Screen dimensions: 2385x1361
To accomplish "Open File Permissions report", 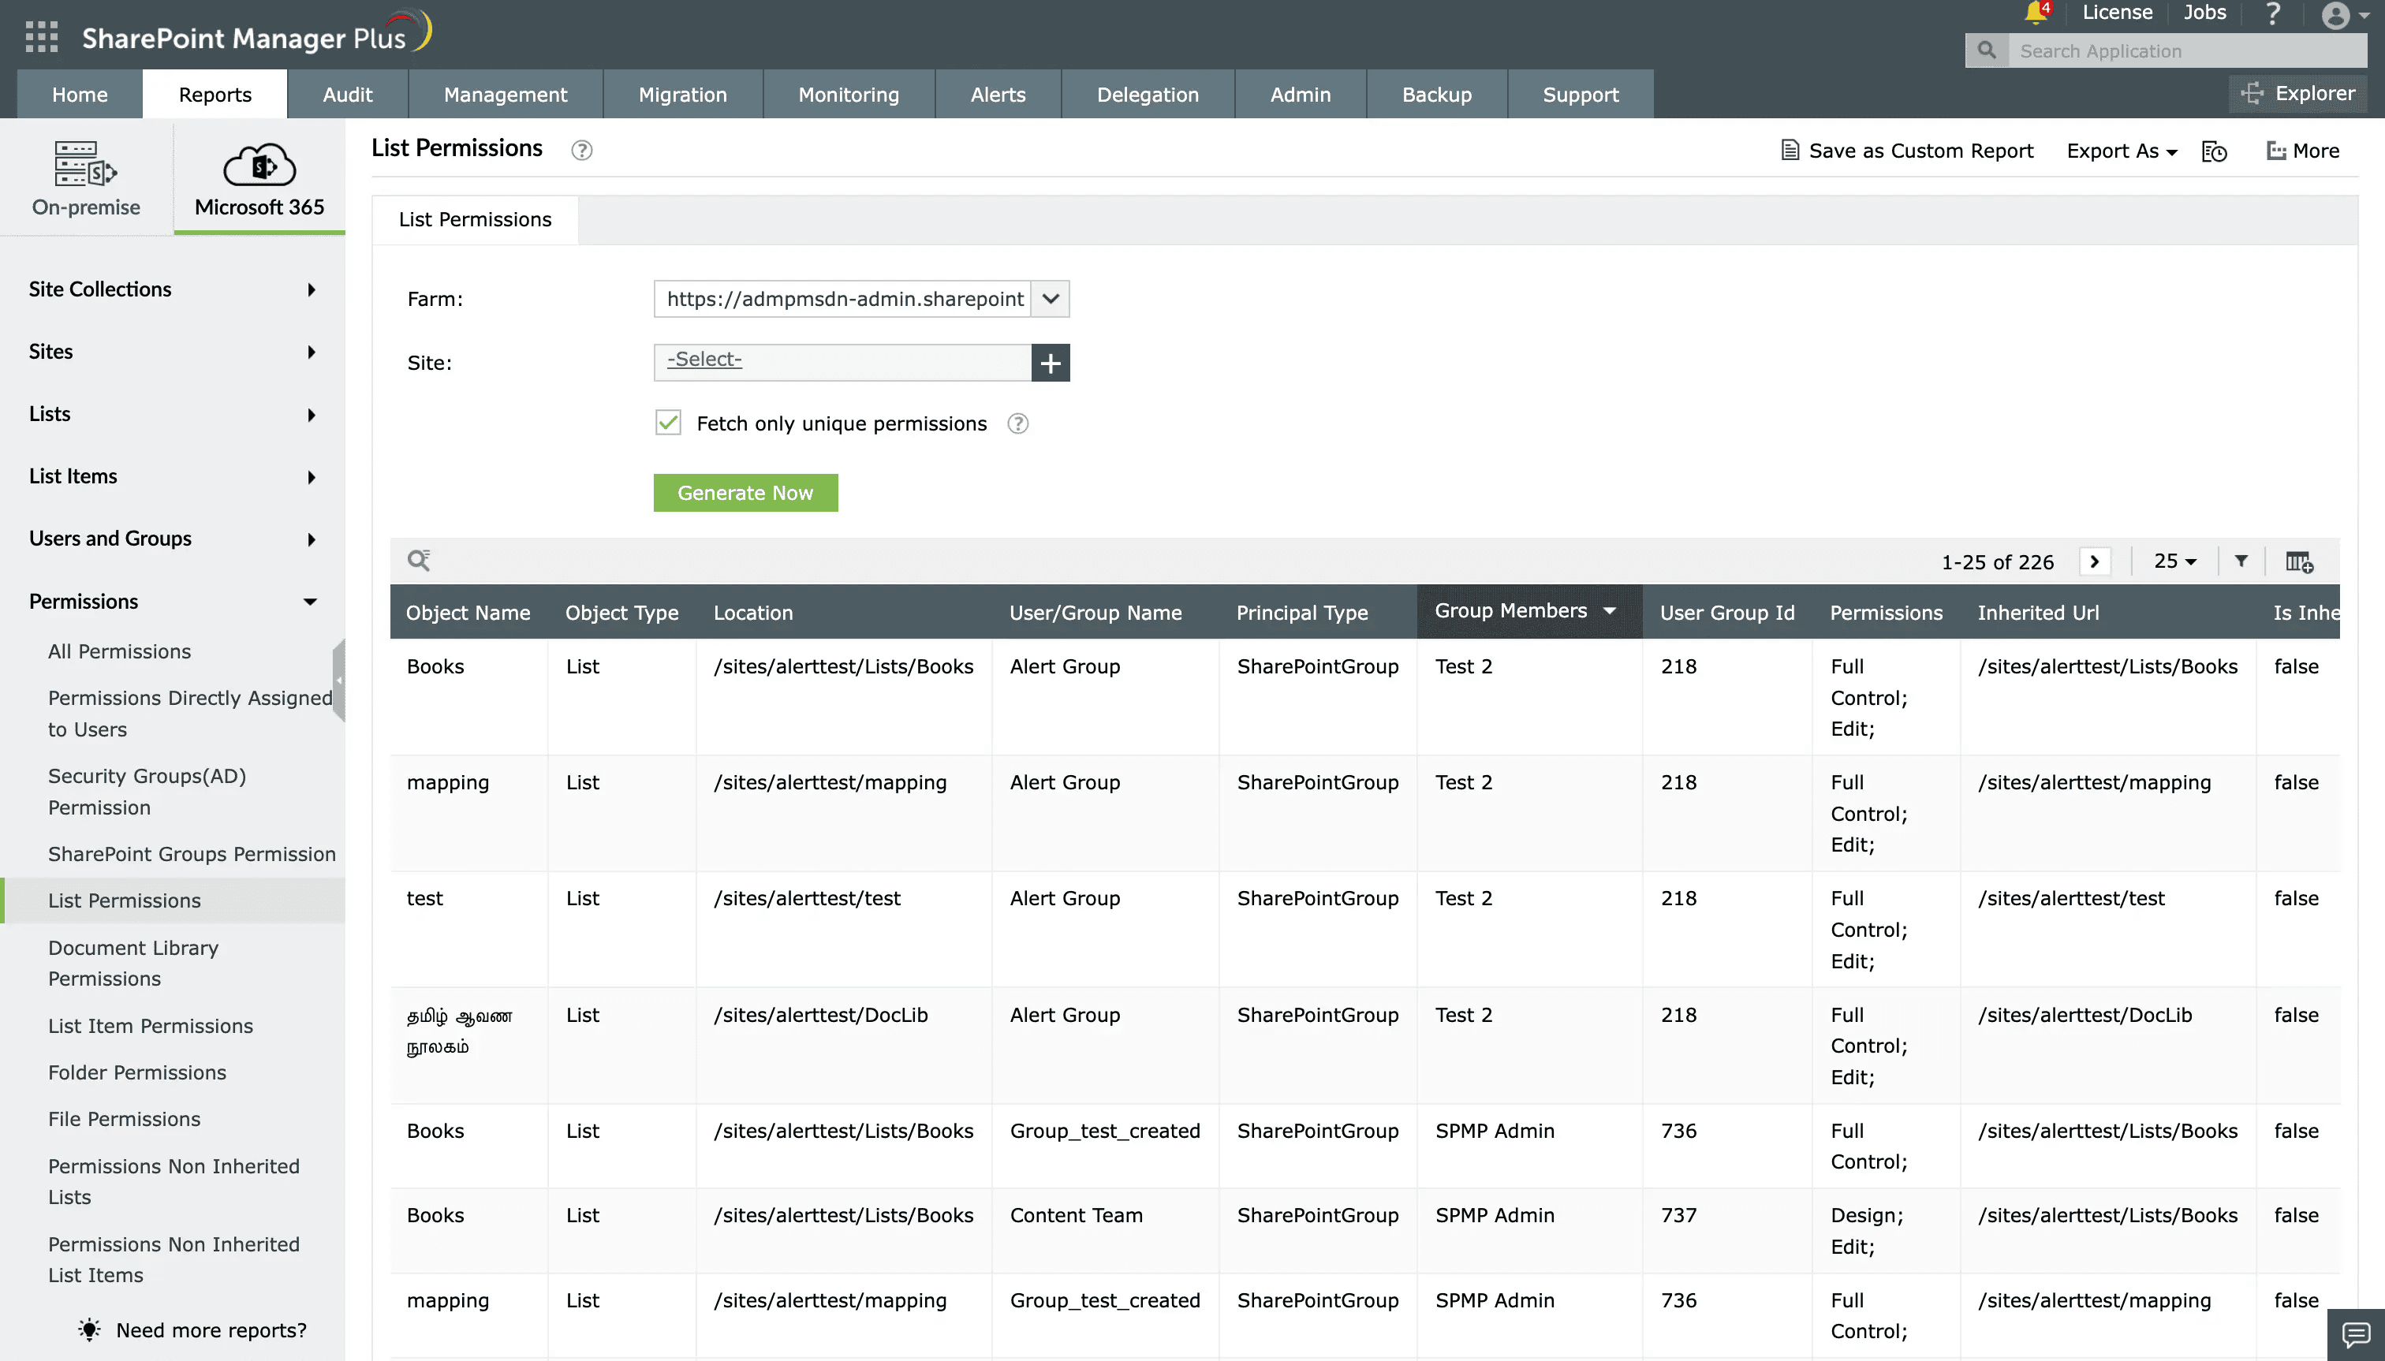I will [x=125, y=1119].
